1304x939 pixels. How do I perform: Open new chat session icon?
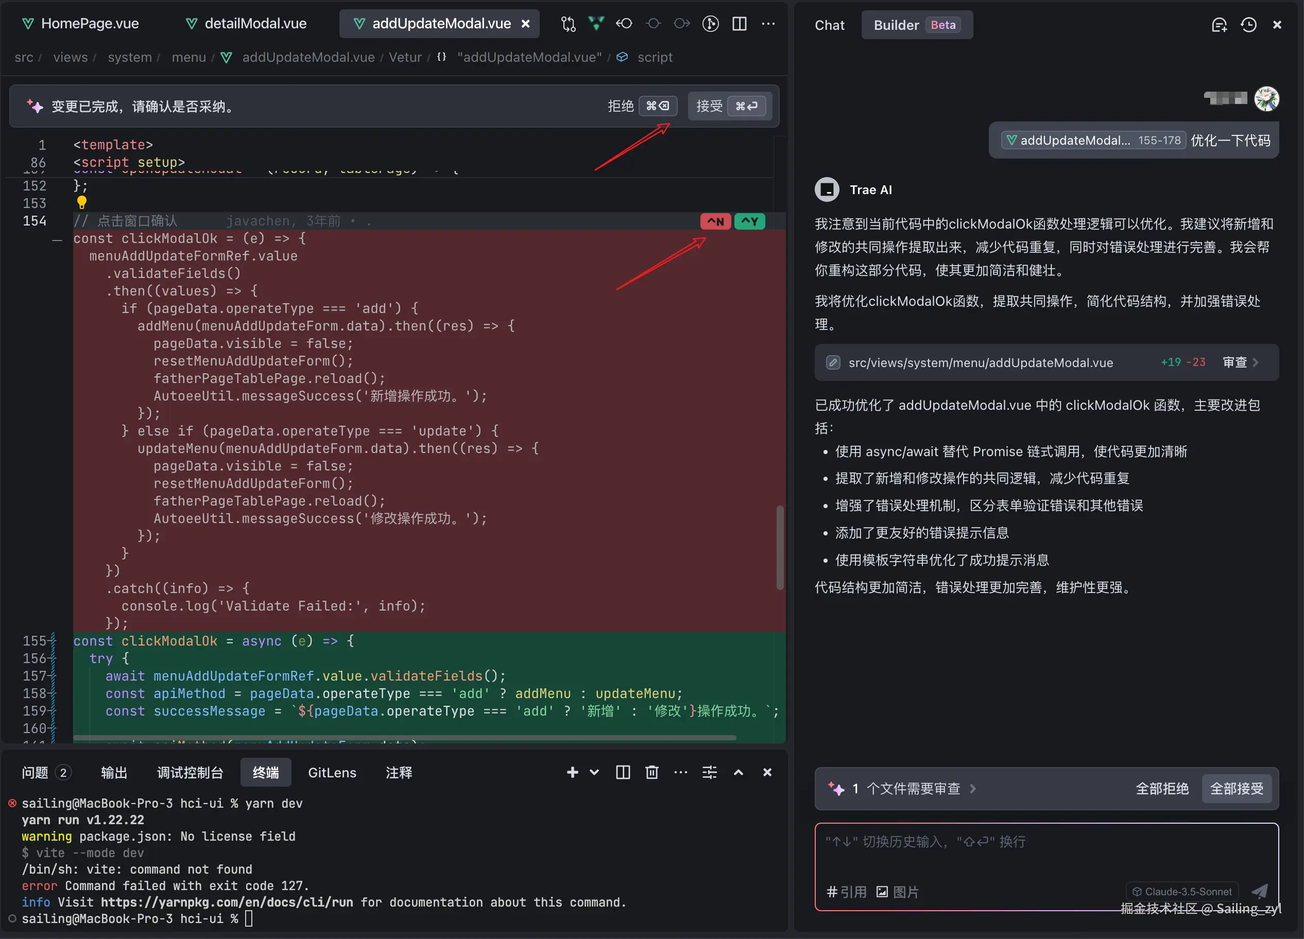pyautogui.click(x=1219, y=25)
